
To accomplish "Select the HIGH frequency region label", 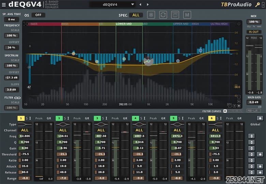I will click(195, 24).
